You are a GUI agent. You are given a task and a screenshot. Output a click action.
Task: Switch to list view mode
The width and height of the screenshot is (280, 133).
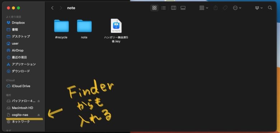click(163, 8)
